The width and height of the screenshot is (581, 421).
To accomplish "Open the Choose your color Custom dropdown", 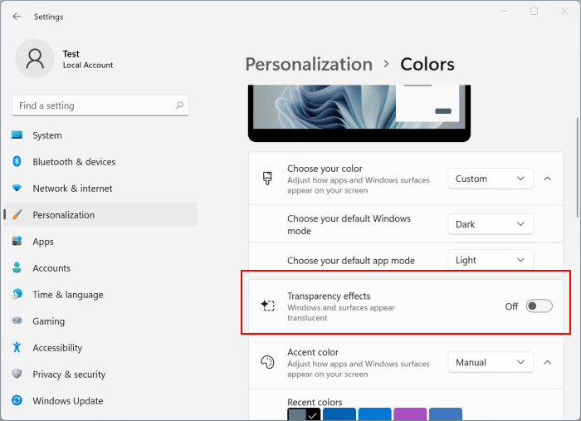I will click(491, 179).
